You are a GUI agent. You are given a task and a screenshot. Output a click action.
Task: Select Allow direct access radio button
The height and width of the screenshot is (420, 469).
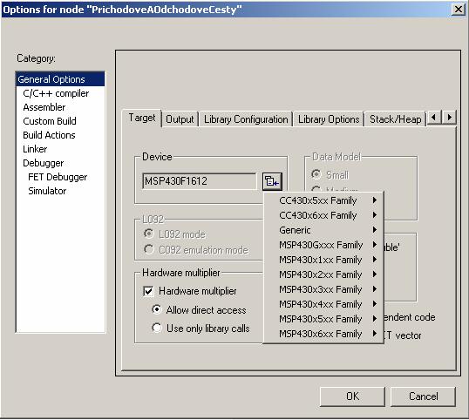point(157,309)
